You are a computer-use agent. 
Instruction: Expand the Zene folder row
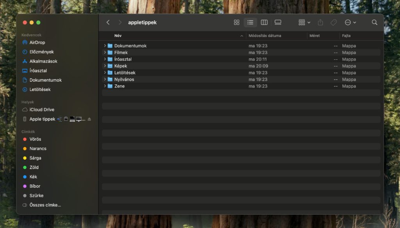[x=105, y=86]
